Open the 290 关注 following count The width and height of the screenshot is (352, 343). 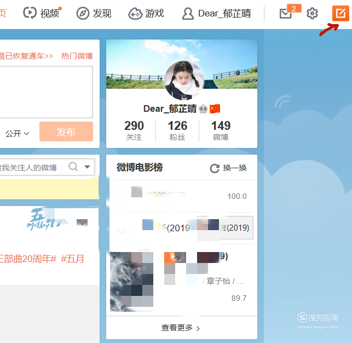134,130
